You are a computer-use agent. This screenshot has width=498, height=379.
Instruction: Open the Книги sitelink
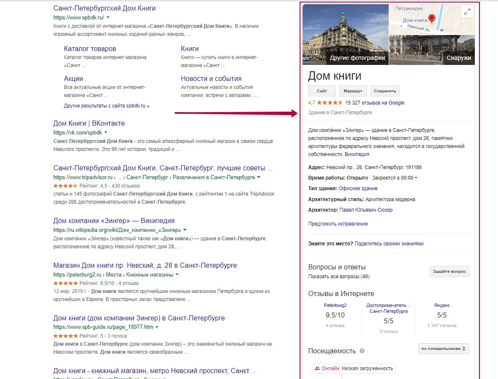[189, 49]
